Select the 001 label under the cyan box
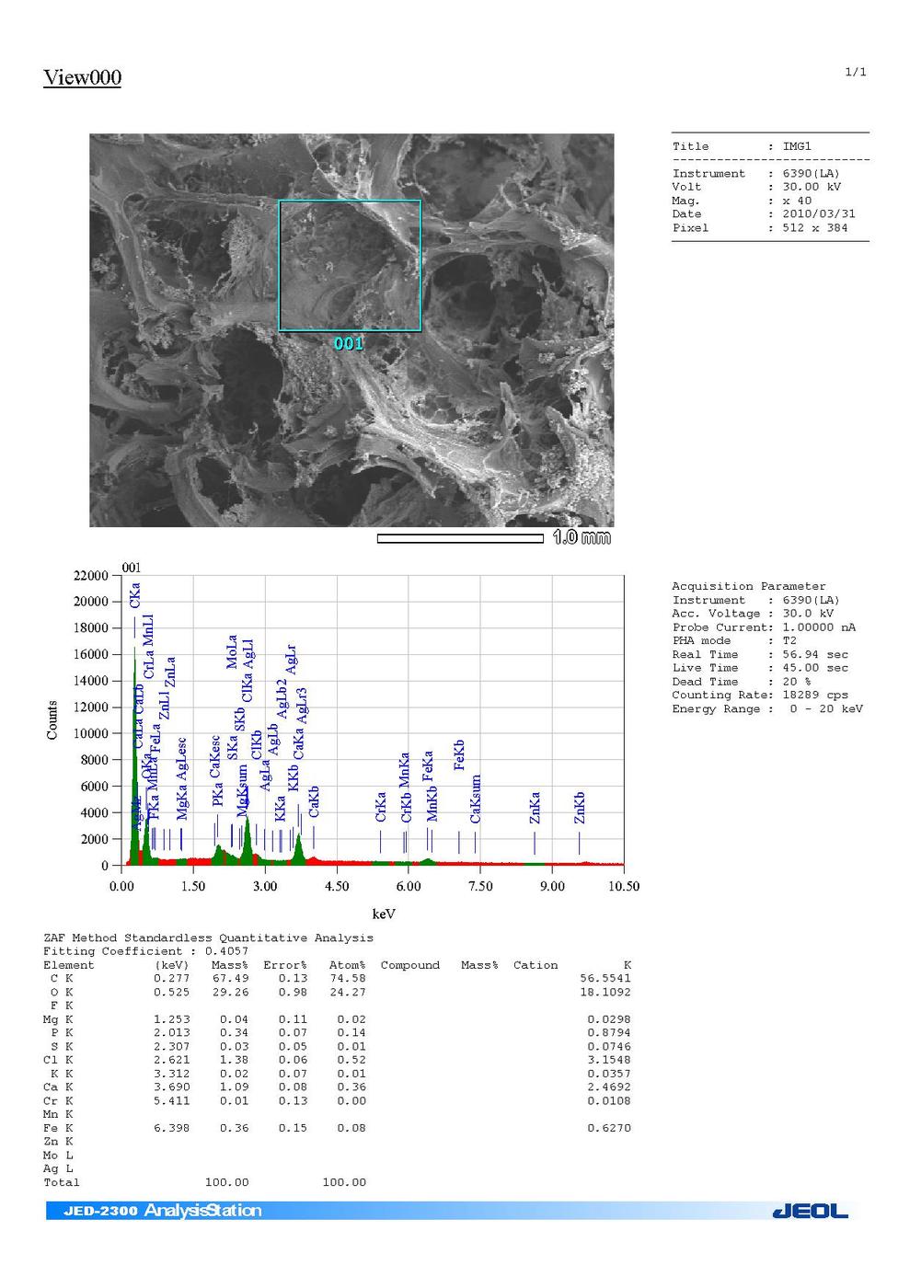The width and height of the screenshot is (910, 1288). pyautogui.click(x=349, y=343)
